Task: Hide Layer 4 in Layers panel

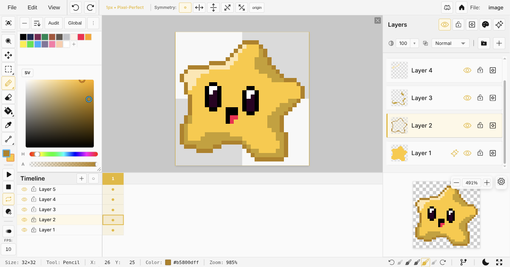Action: (467, 70)
